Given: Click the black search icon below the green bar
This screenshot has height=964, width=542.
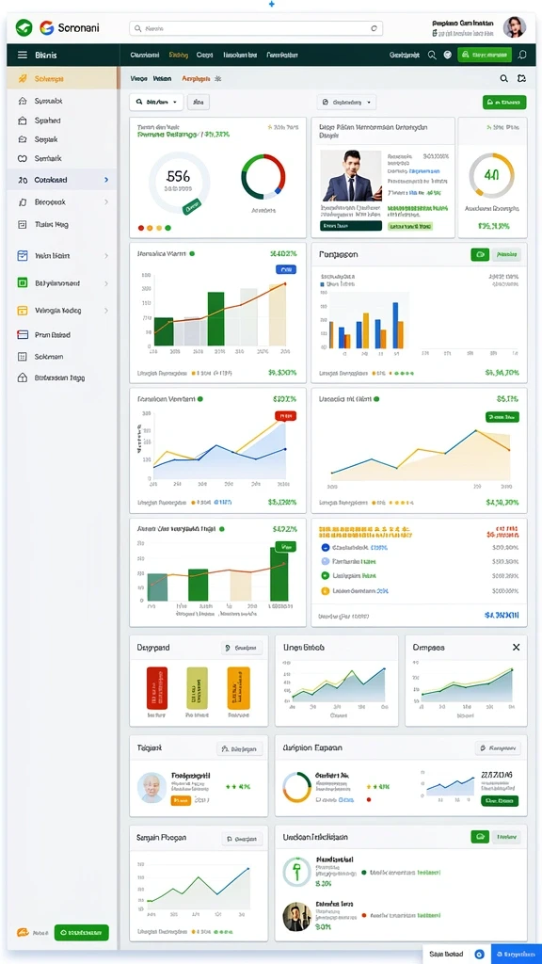Looking at the screenshot, I should 504,79.
